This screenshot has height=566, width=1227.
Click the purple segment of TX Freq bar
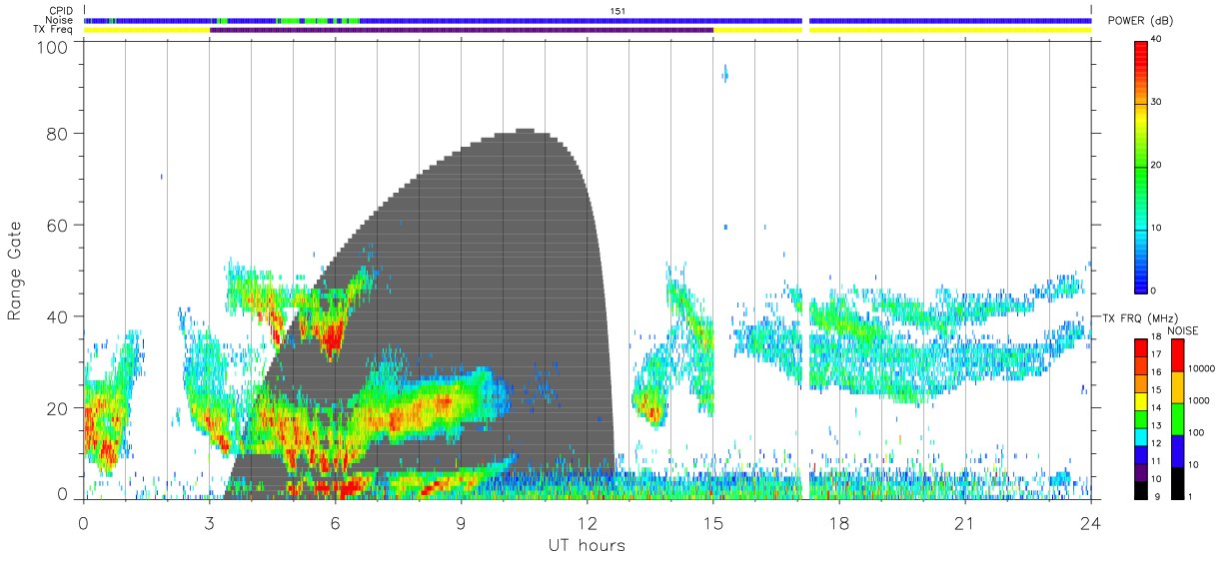[462, 30]
